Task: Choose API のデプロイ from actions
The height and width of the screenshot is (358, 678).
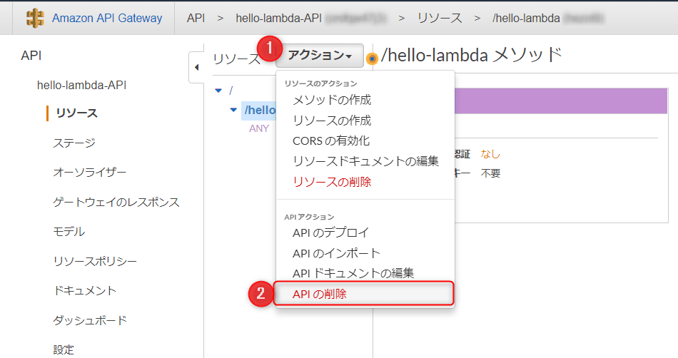Action: coord(331,232)
